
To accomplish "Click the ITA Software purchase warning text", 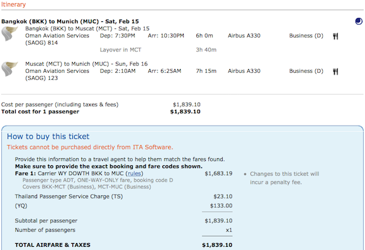I will pyautogui.click(x=90, y=148).
